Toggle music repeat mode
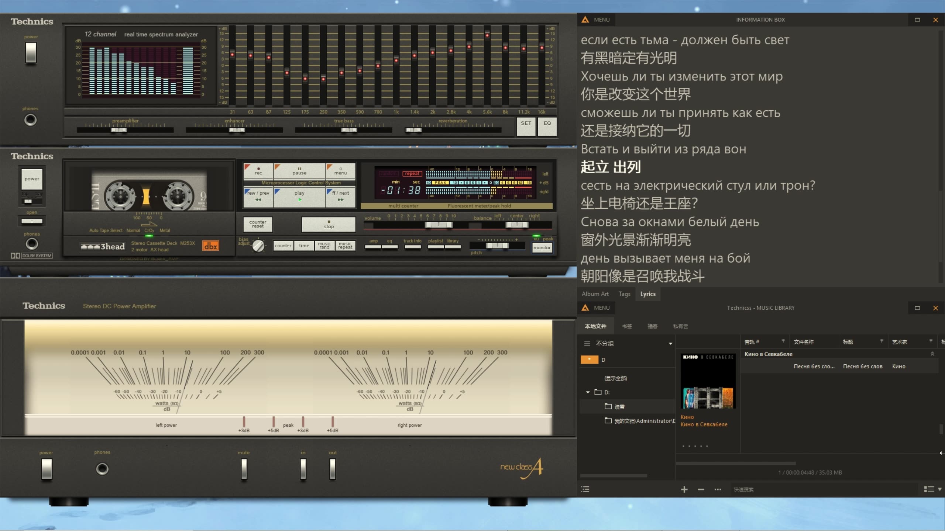 (x=345, y=246)
